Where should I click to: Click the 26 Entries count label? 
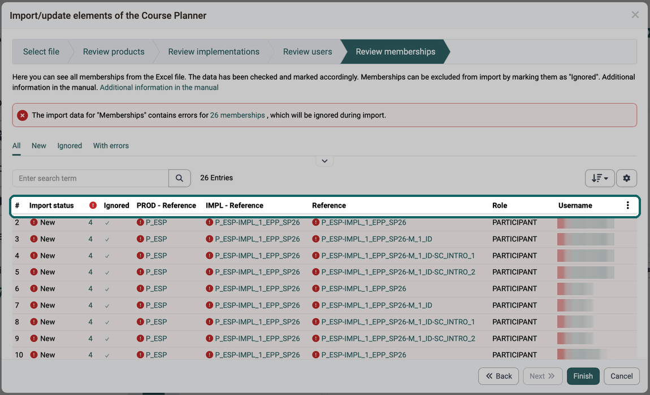(x=216, y=178)
